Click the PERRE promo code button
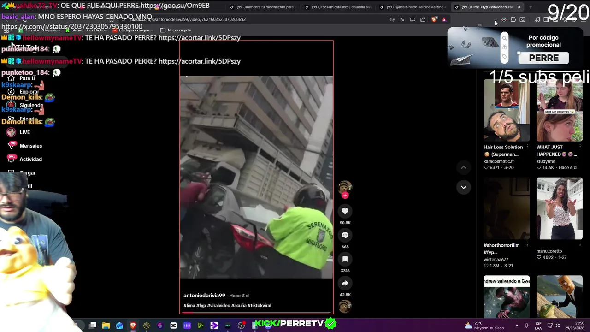The width and height of the screenshot is (590, 332). 544,58
